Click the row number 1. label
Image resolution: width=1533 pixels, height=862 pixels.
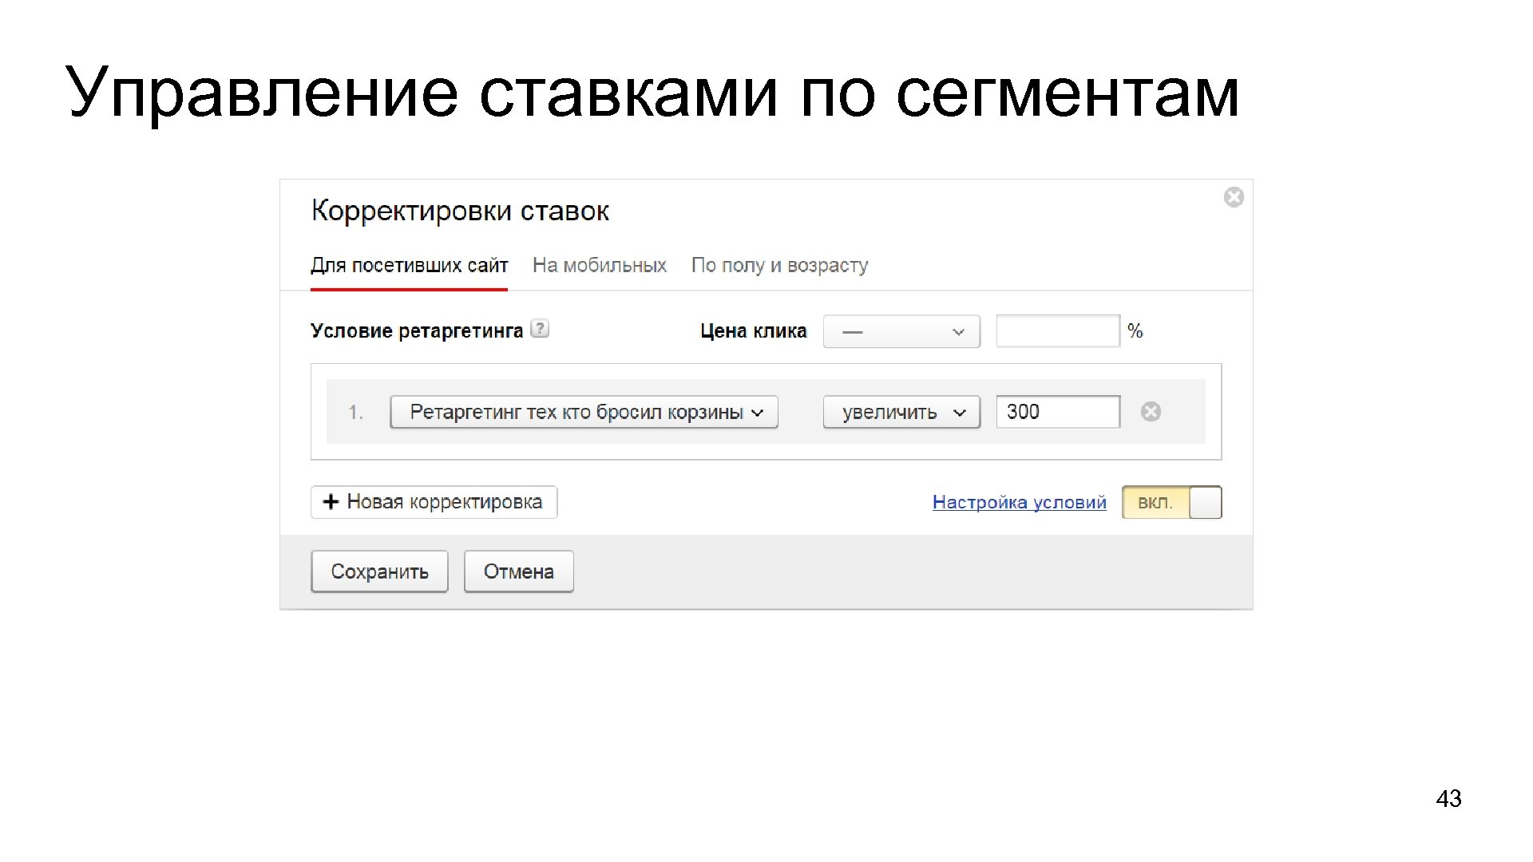355,413
